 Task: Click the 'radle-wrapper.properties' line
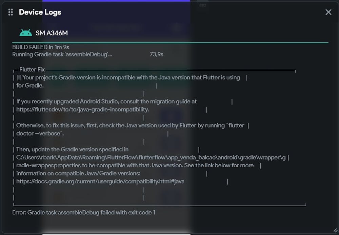tap(135, 165)
